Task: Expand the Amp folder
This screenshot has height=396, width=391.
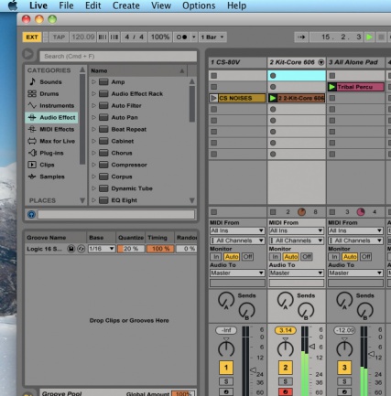Action: 93,82
